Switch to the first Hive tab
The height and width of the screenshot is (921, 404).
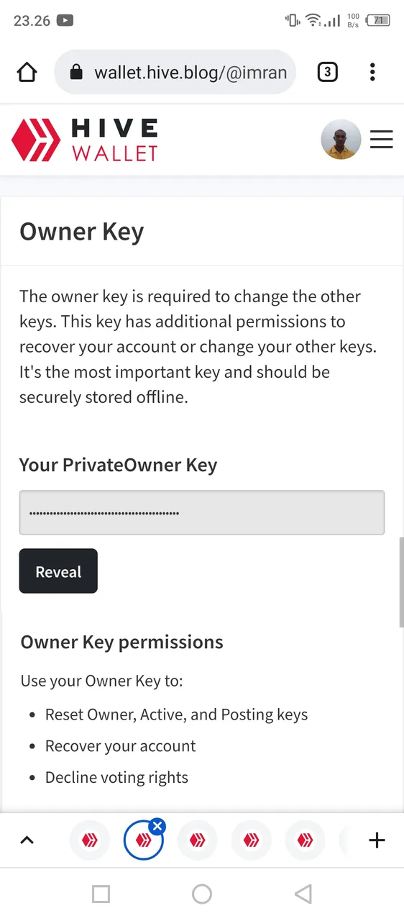click(90, 840)
